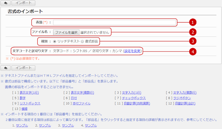This screenshot has height=129, width=222.
Task: Click the 表題 text input field
Action: tap(114, 22)
